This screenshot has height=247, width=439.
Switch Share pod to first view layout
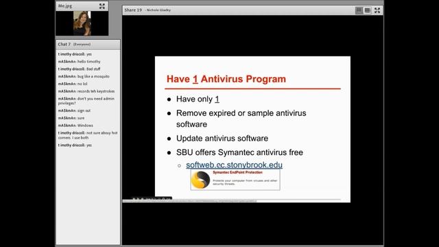click(359, 10)
